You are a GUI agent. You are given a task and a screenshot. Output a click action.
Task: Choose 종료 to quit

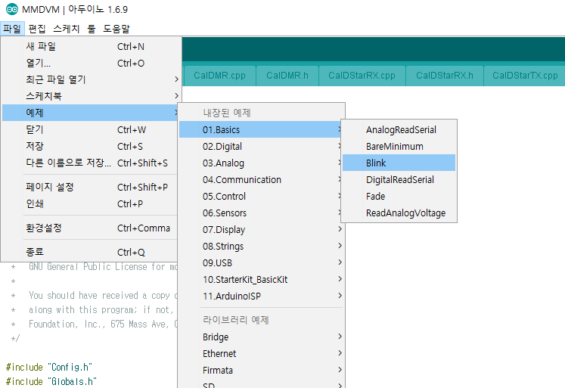point(90,252)
